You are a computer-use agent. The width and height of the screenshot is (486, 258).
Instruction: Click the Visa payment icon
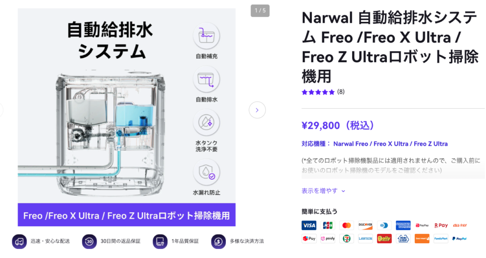(x=308, y=225)
